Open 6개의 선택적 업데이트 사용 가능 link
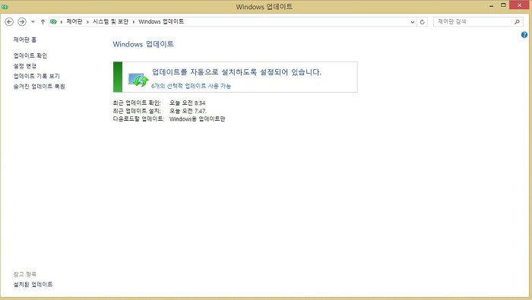Viewport: 532px width, 300px height. (x=191, y=86)
